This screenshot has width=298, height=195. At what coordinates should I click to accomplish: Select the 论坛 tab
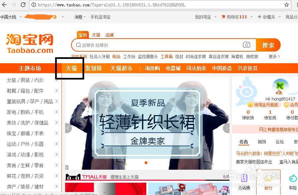coord(280,142)
